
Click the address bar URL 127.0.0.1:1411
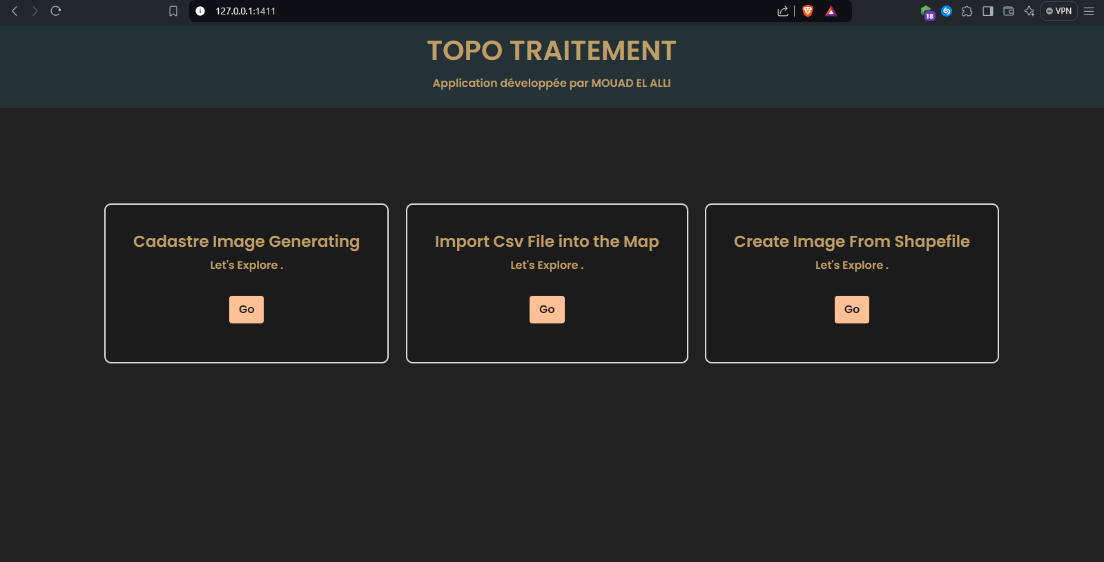pos(246,11)
